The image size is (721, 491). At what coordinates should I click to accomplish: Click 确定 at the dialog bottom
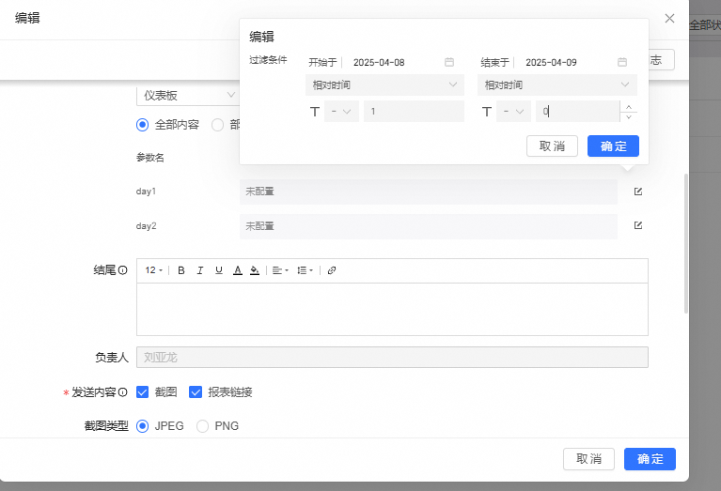[650, 459]
